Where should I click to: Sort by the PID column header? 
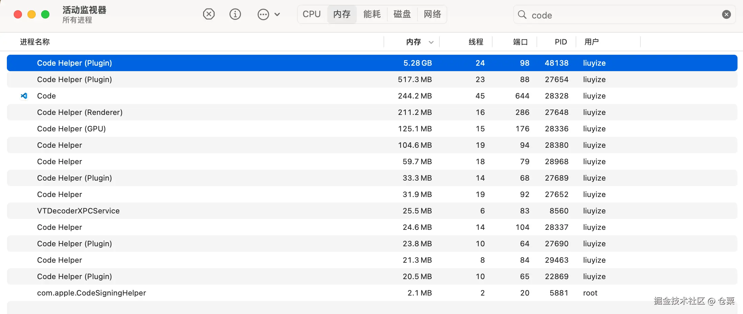click(x=561, y=42)
